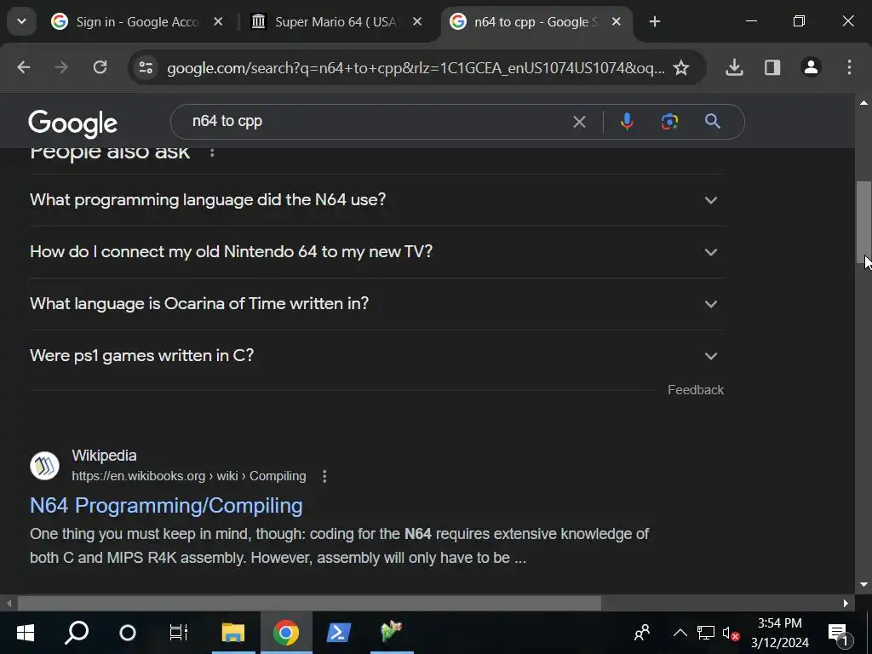The width and height of the screenshot is (872, 654).
Task: Search by voice microphone icon
Action: click(x=627, y=121)
